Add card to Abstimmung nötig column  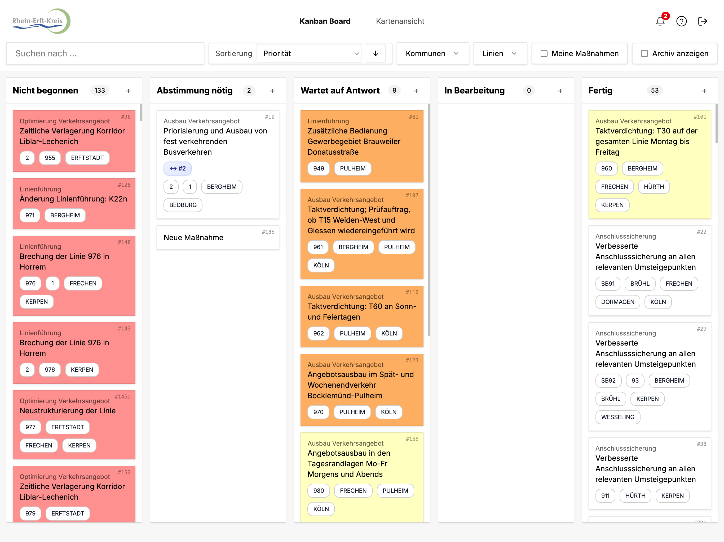tap(272, 91)
